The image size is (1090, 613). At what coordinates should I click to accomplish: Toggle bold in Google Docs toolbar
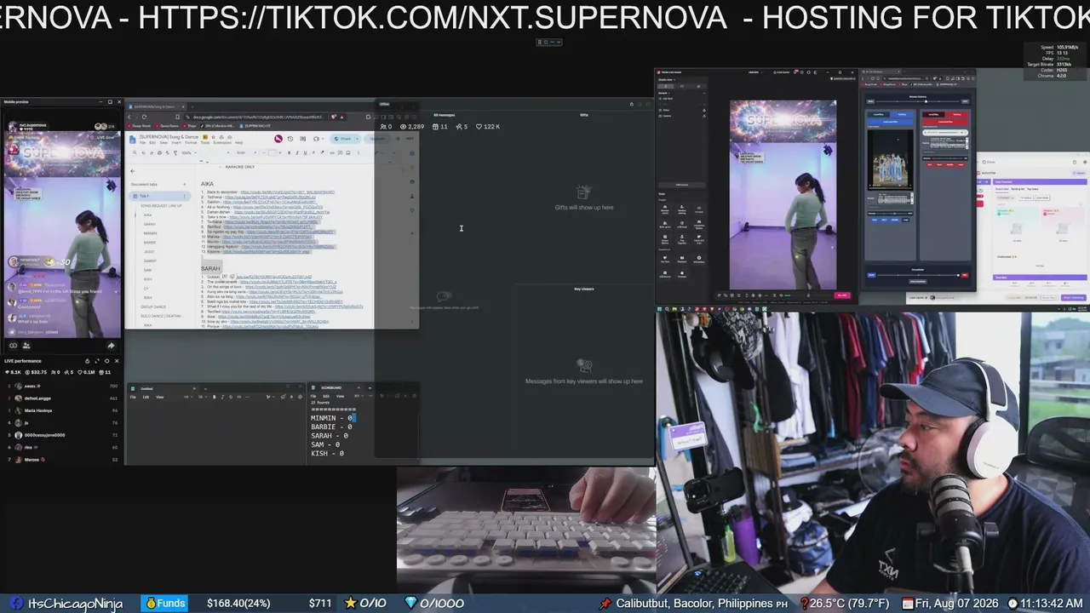pyautogui.click(x=289, y=153)
